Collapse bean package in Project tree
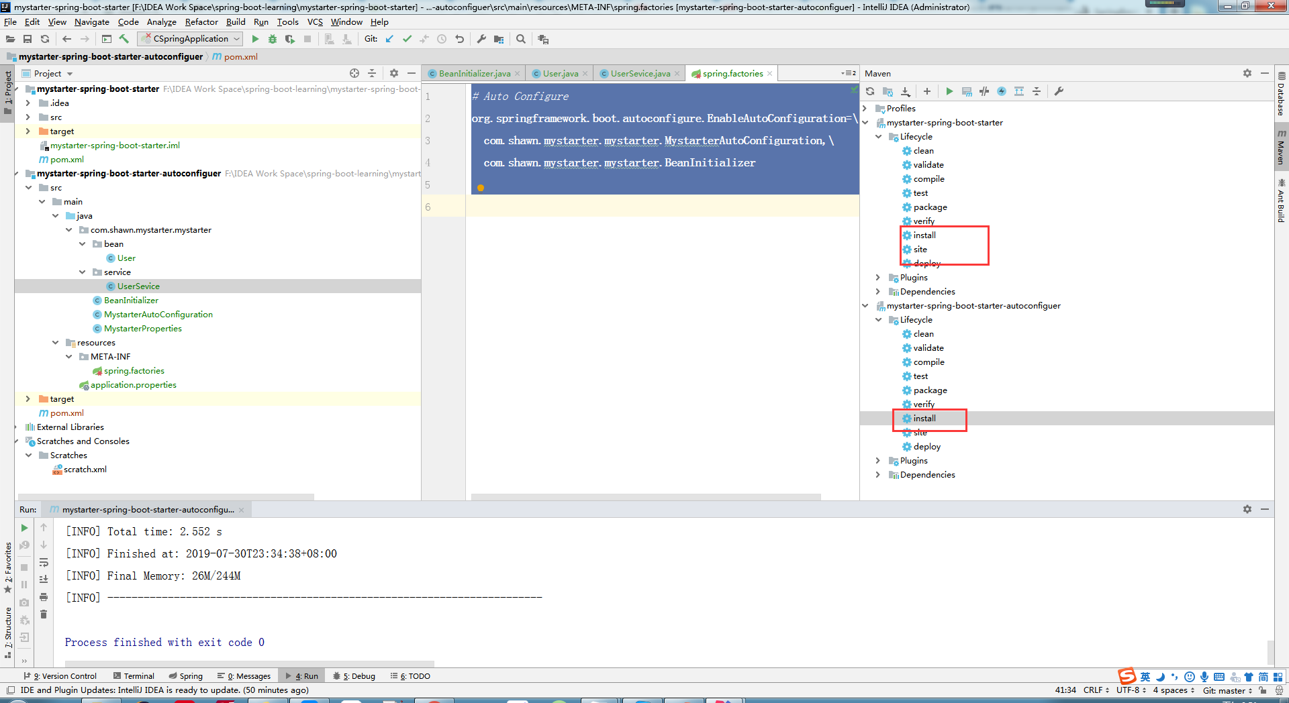The width and height of the screenshot is (1289, 703). point(82,244)
